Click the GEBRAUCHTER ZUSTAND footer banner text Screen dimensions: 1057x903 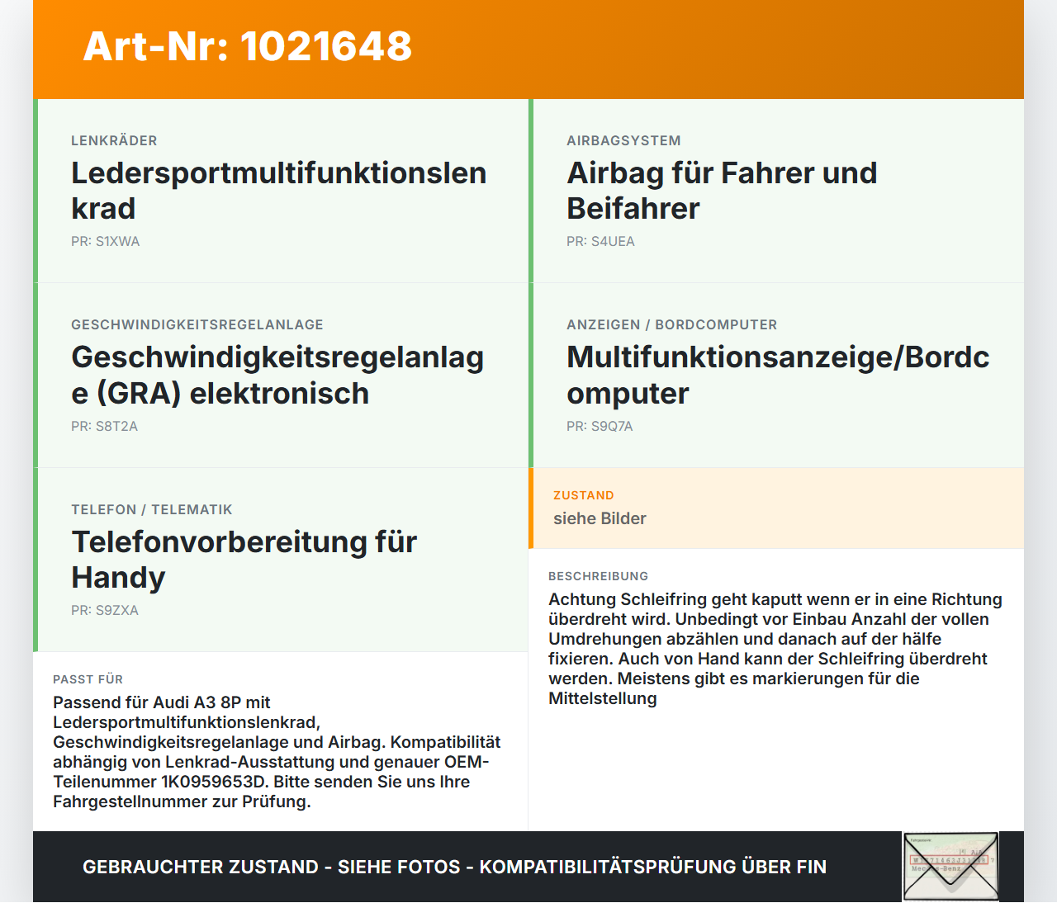(455, 867)
